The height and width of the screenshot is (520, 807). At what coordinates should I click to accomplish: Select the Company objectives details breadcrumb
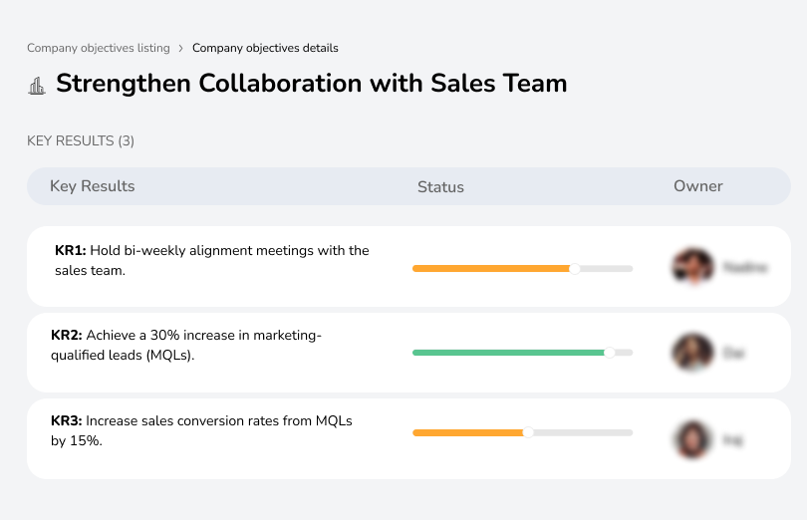tap(265, 48)
